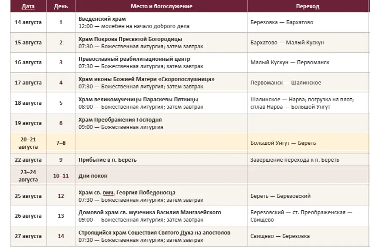370x247 pixels.
Task: Select 'Храм Покрова Пресвятой Богородицы' text
Action: [130, 39]
